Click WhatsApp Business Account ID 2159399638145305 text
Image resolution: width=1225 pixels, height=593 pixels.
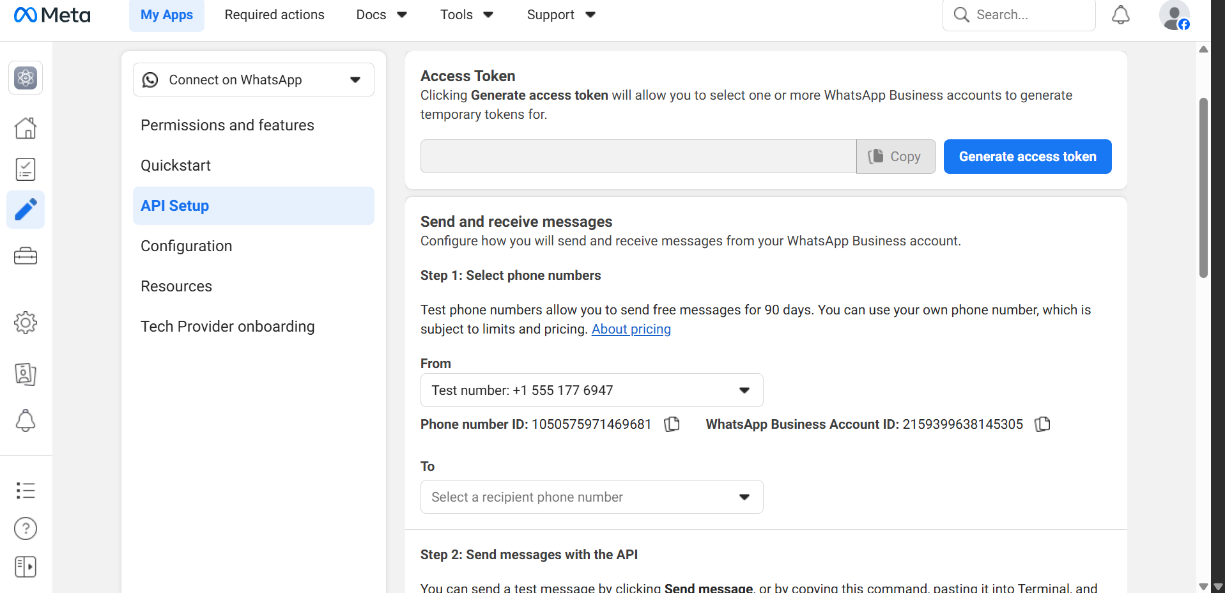pos(865,424)
